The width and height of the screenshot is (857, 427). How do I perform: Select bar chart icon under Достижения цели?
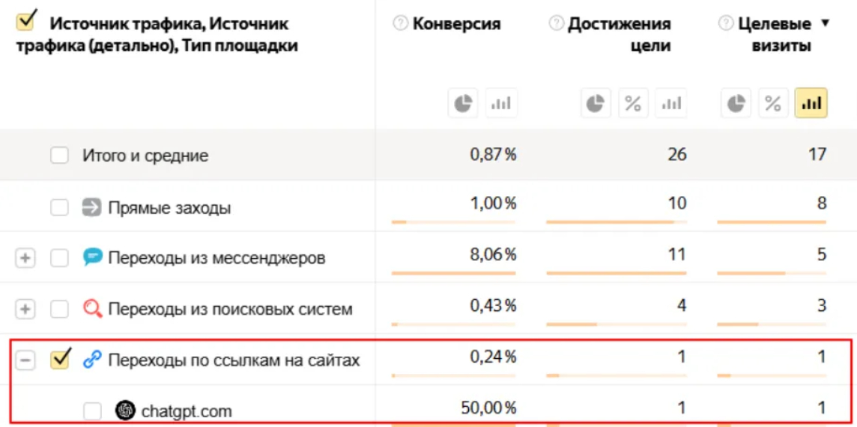pyautogui.click(x=670, y=104)
